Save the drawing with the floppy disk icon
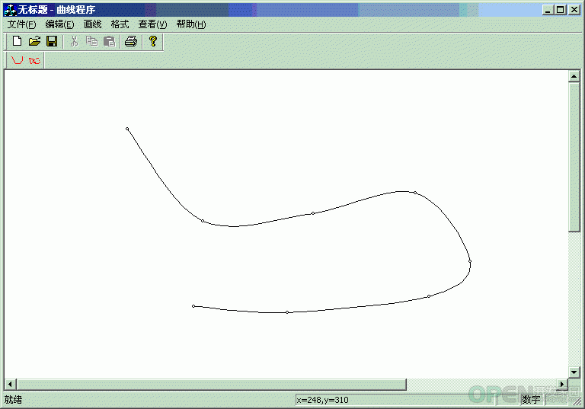 coord(52,41)
